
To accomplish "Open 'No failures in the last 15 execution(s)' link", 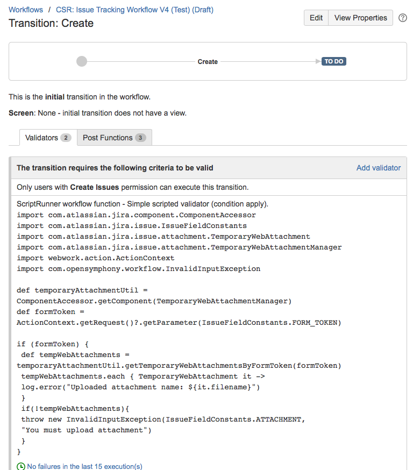I will 84,466.
